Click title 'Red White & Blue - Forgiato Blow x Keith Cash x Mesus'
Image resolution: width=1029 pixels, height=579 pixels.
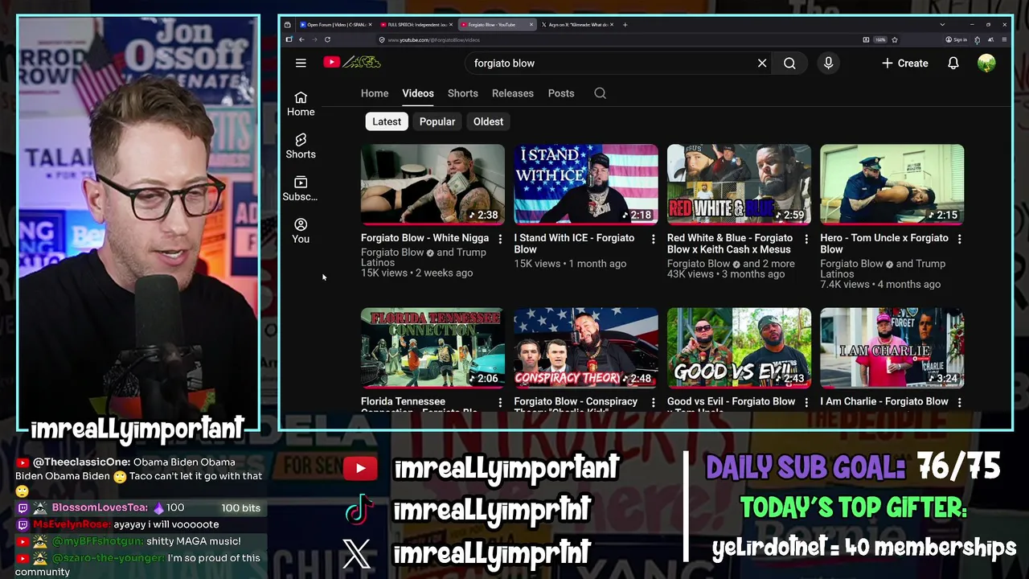(x=730, y=244)
